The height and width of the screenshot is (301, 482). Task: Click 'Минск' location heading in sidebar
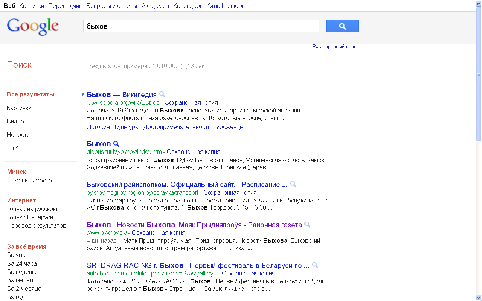click(17, 172)
